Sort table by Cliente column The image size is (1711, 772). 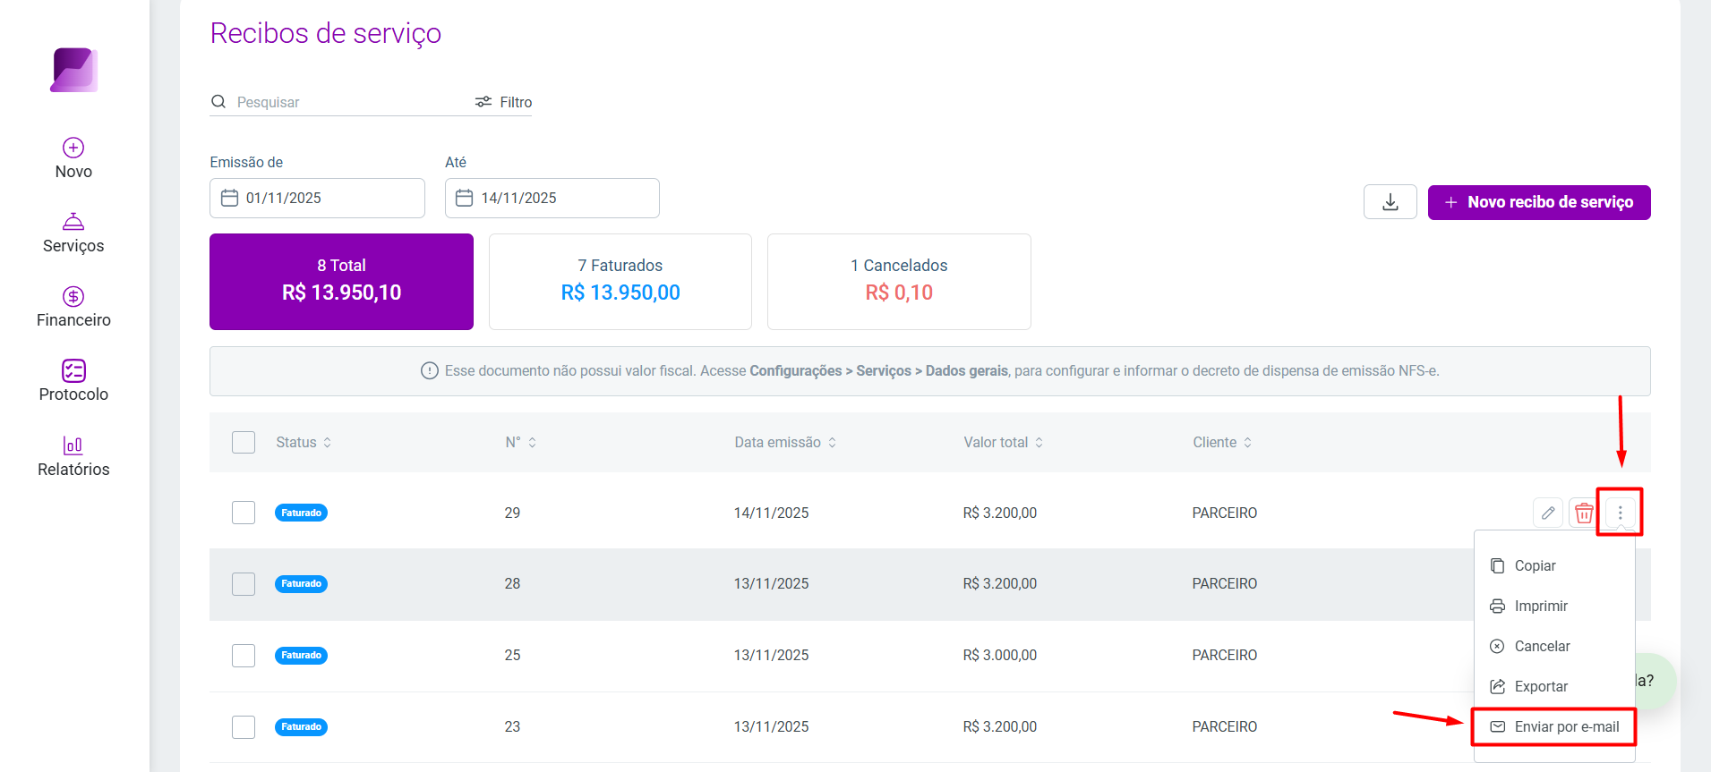[1222, 442]
